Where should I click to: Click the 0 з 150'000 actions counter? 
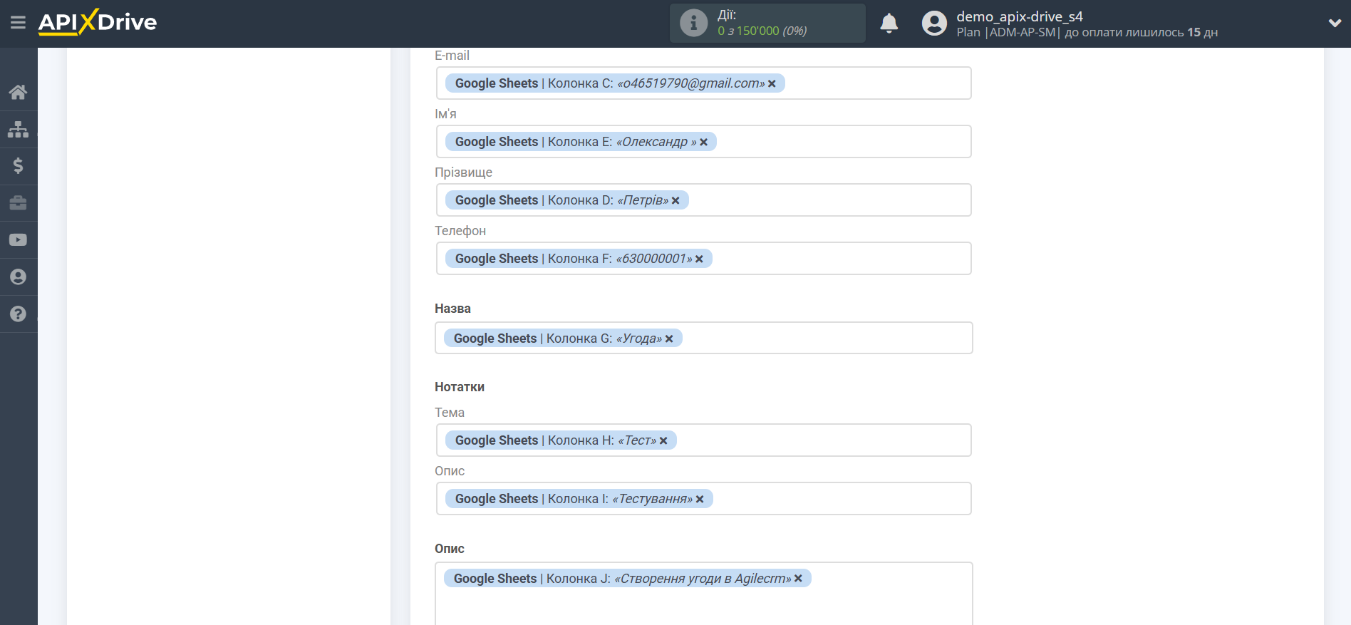tap(762, 31)
